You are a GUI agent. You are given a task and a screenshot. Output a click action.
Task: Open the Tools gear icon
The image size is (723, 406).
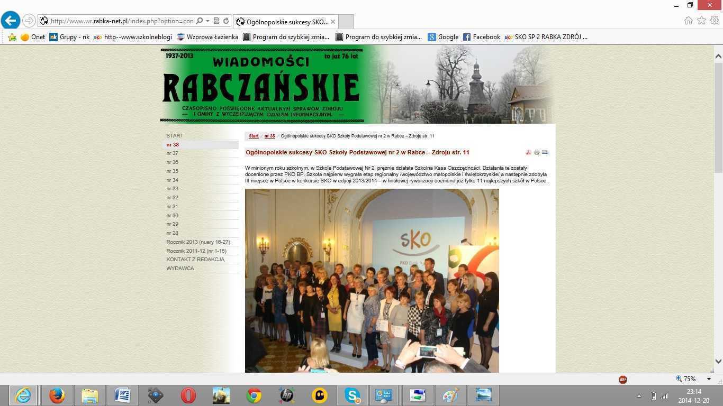715,21
